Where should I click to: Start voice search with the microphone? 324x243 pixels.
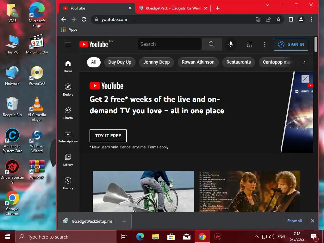[231, 44]
